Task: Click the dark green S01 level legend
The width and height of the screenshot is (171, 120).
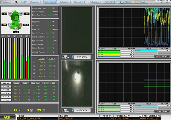Action: [109, 51]
